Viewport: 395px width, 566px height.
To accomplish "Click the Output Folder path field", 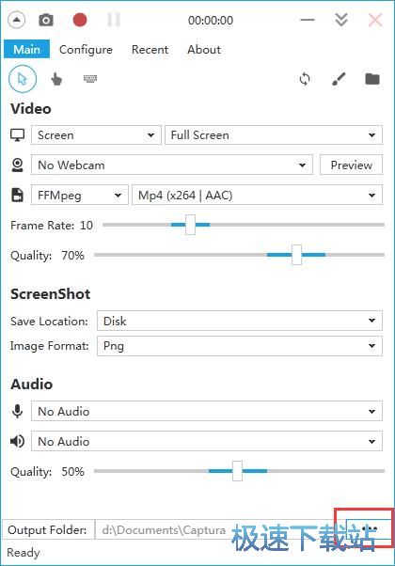I will coord(219,529).
